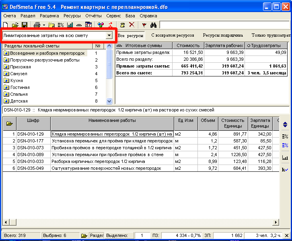Click the bar chart icon in right sidebar
Image resolution: width=292 pixels, height=241 pixels.
[285, 158]
